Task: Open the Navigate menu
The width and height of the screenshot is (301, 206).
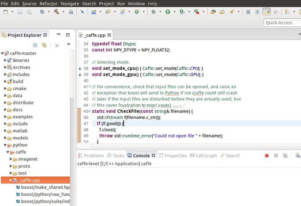Action: click(70, 3)
